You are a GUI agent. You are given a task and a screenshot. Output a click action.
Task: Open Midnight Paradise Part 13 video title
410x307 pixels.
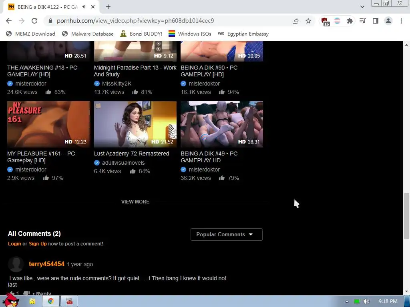click(x=135, y=71)
